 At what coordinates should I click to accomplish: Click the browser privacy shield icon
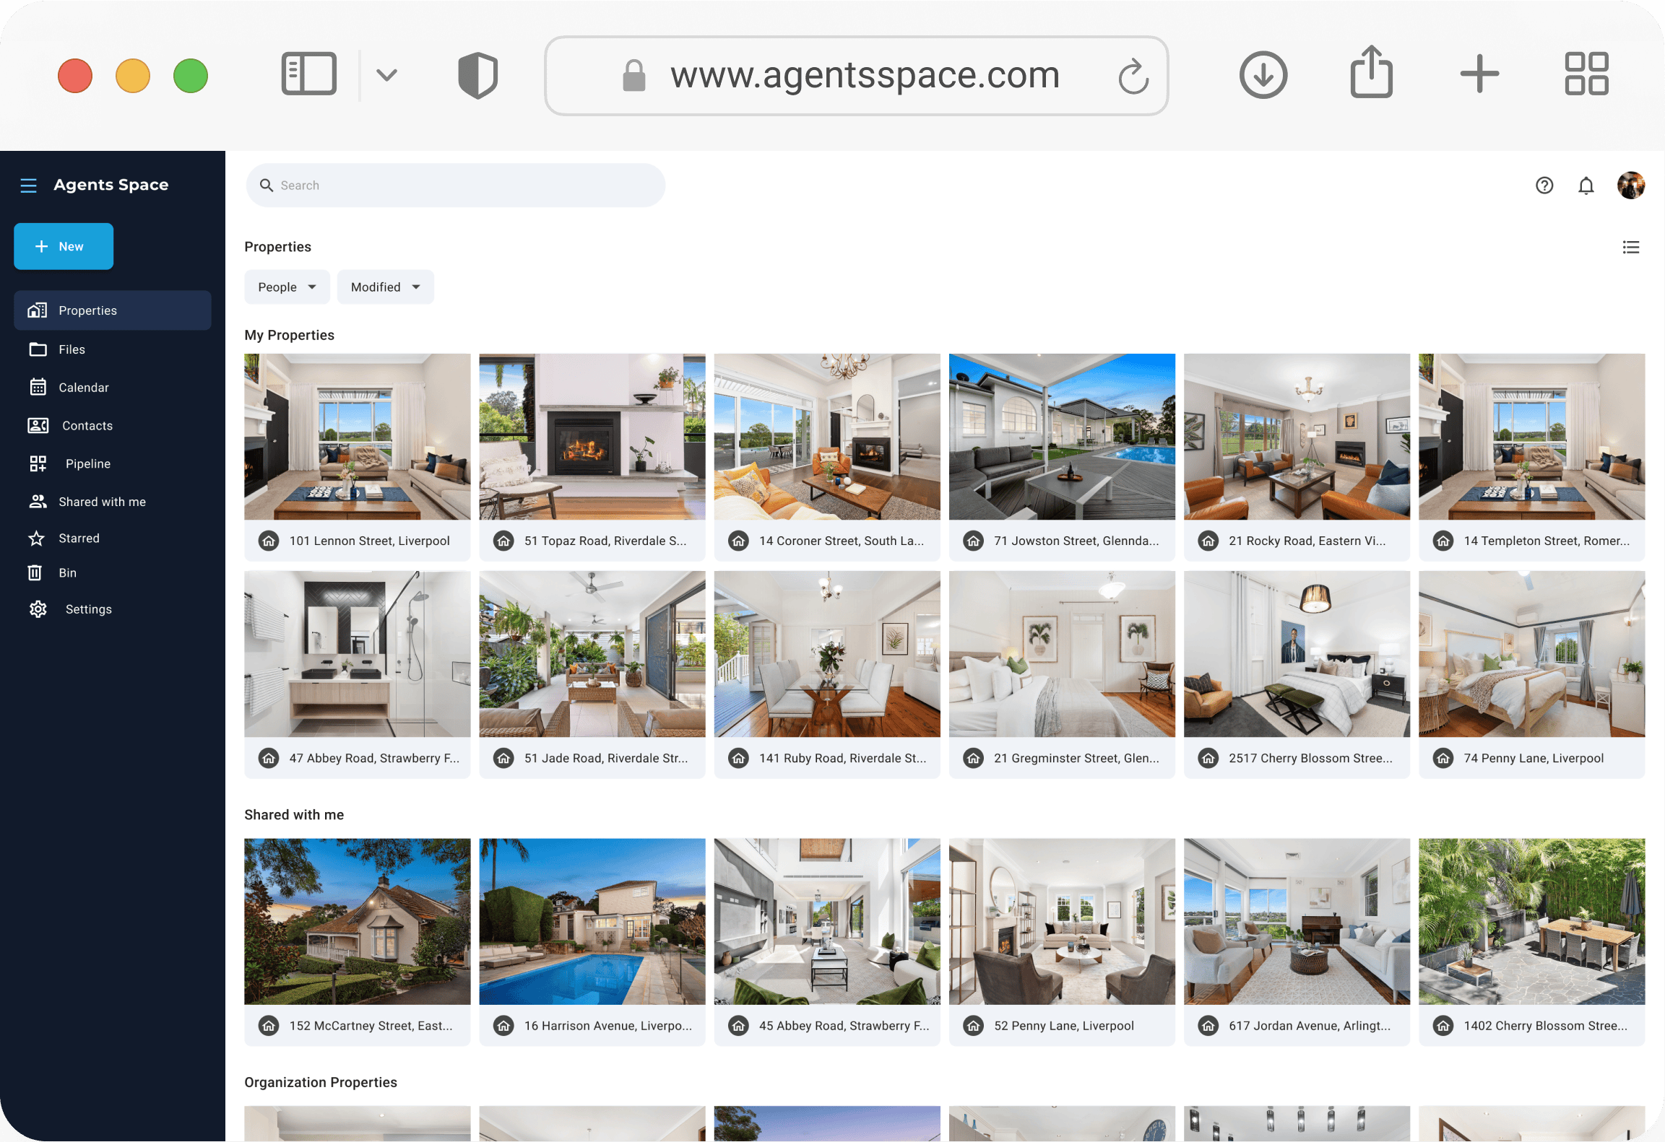477,75
